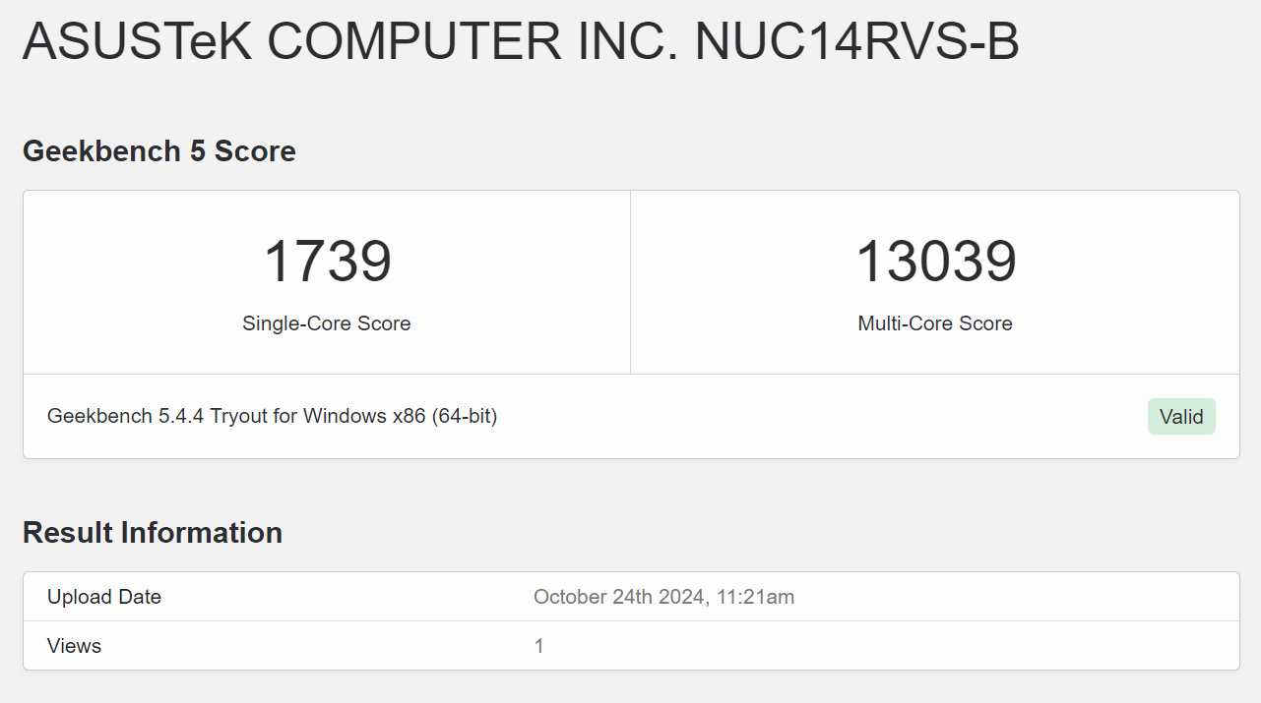Select the Single-Core Score label
The width and height of the screenshot is (1261, 703).
click(x=327, y=323)
